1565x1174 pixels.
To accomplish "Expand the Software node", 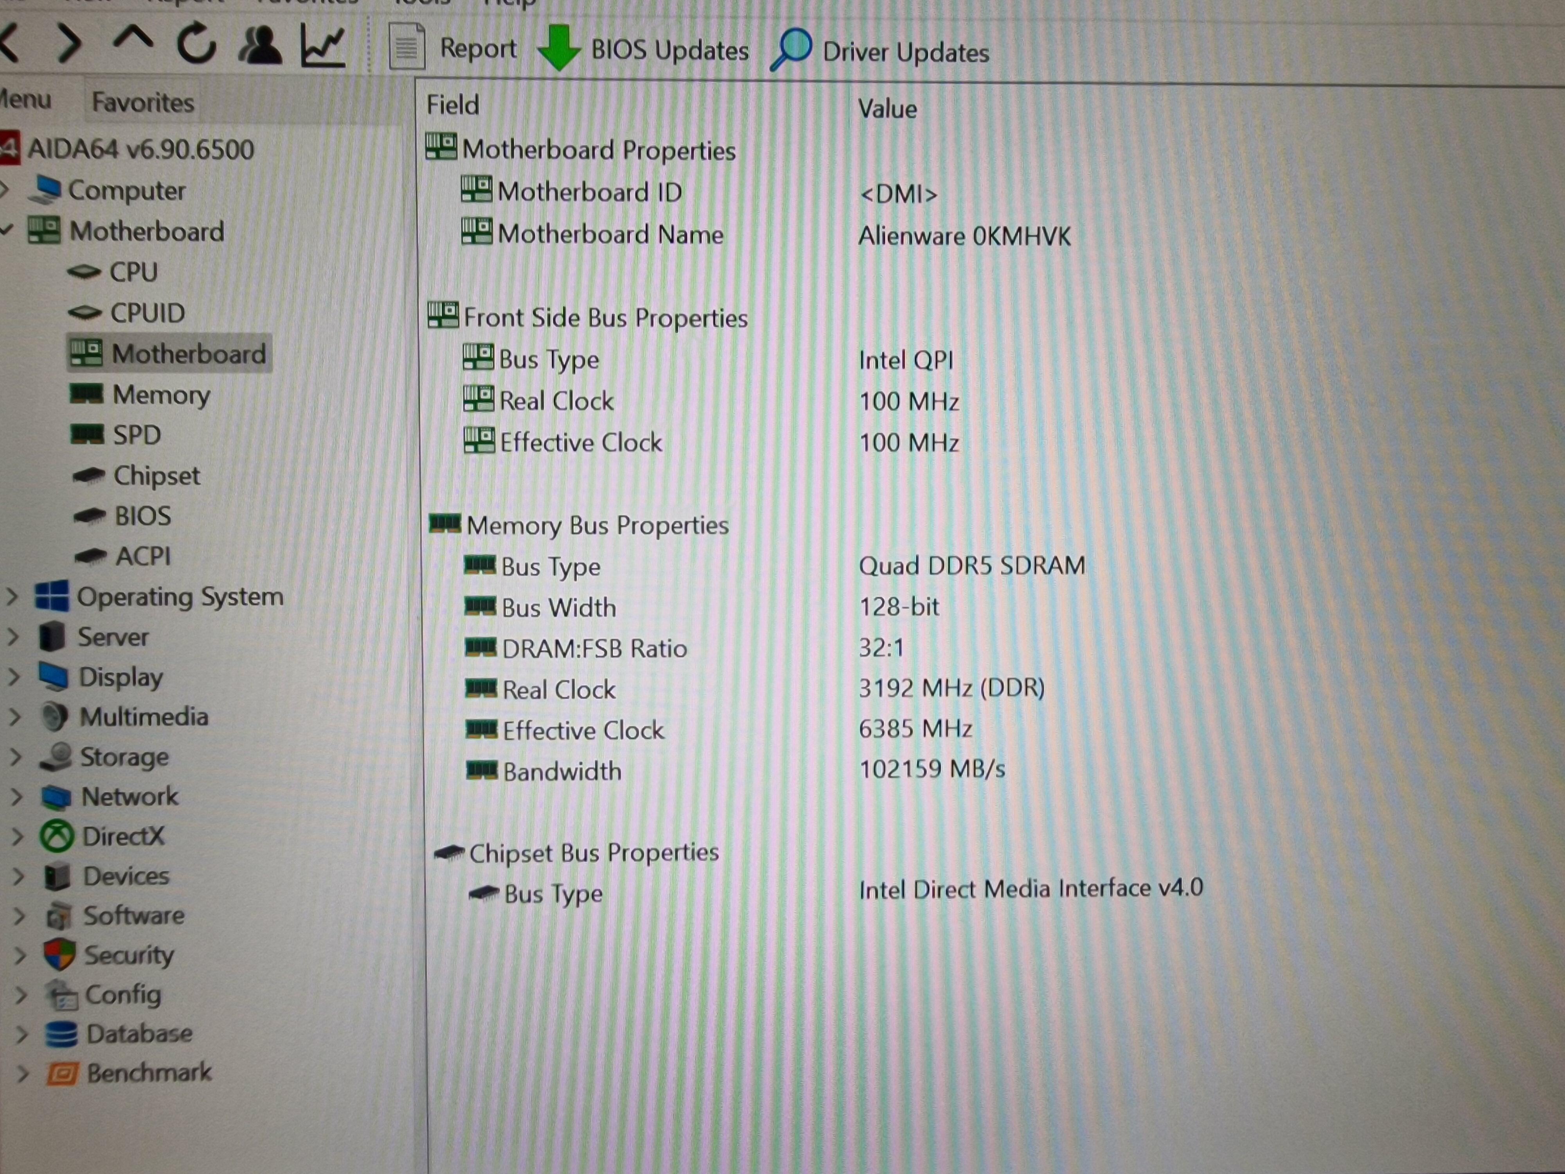I will (x=19, y=916).
